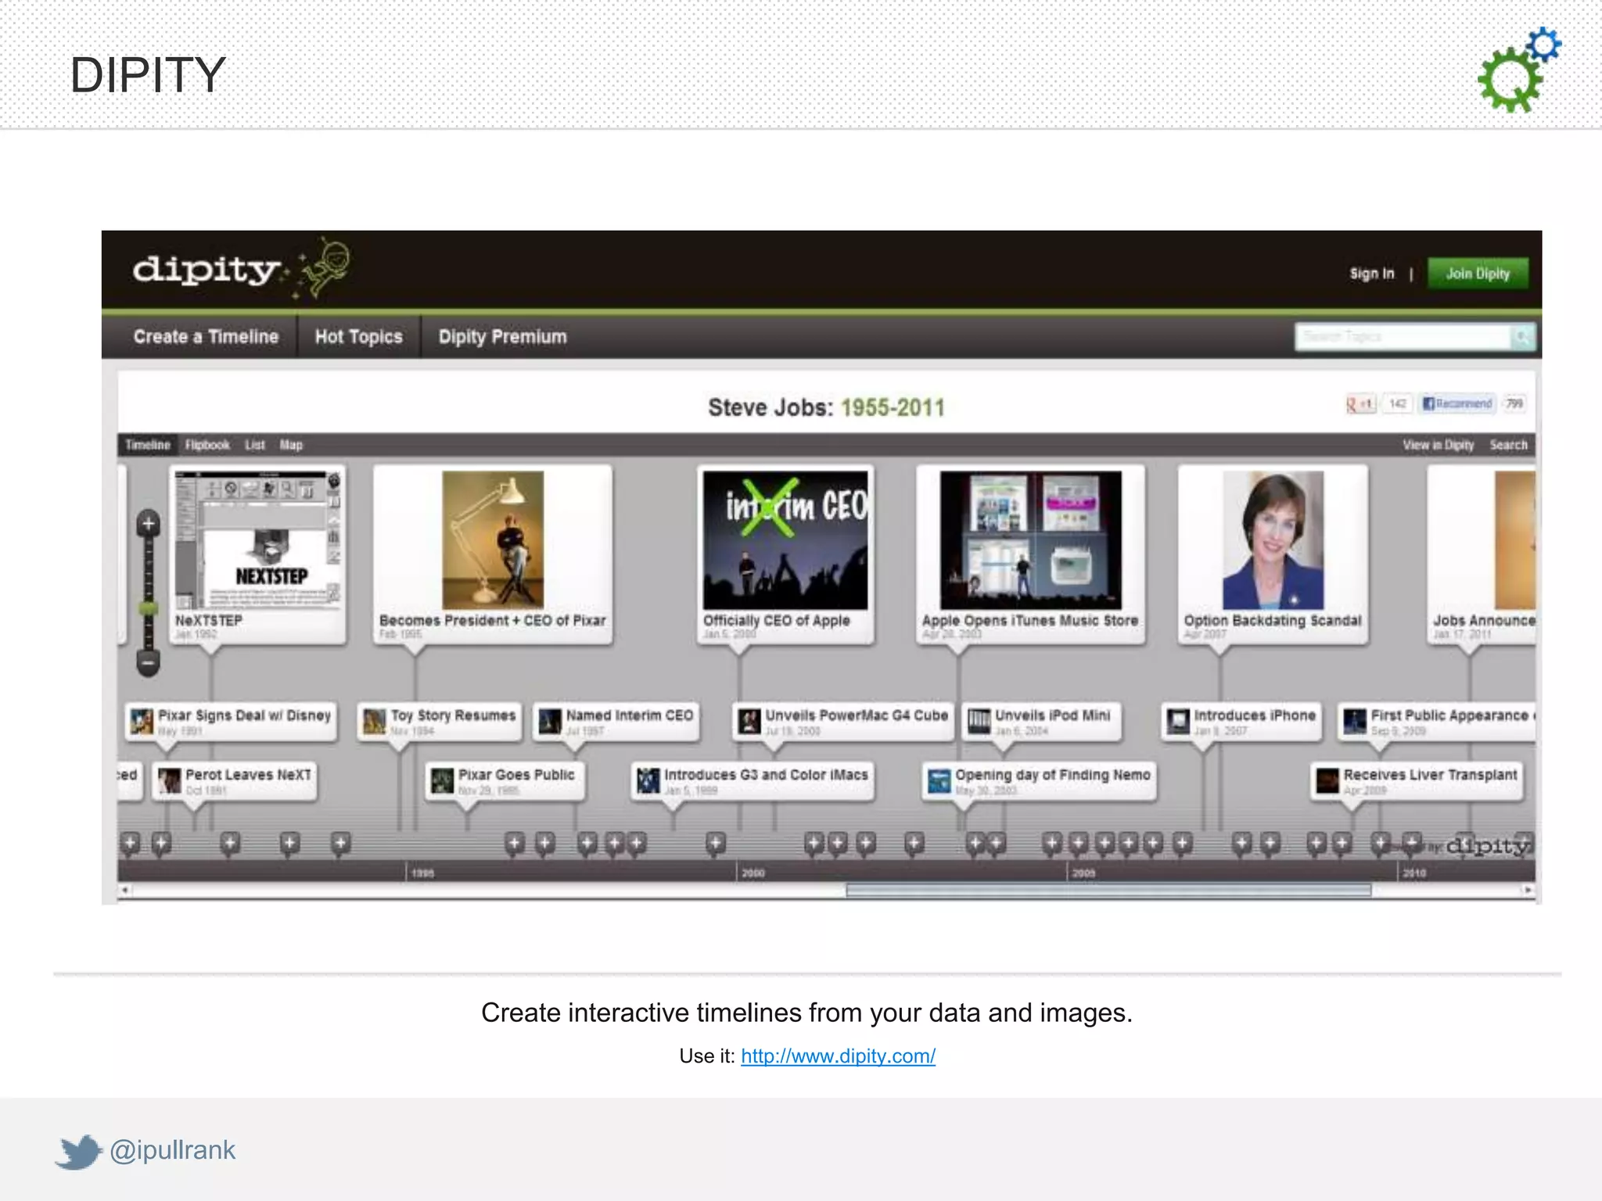This screenshot has height=1201, width=1602.
Task: Click the 2000 timeline year marker
Action: click(x=753, y=873)
